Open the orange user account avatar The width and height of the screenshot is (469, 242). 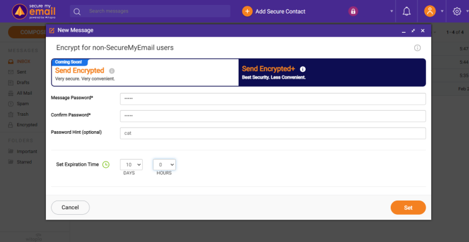tap(430, 11)
